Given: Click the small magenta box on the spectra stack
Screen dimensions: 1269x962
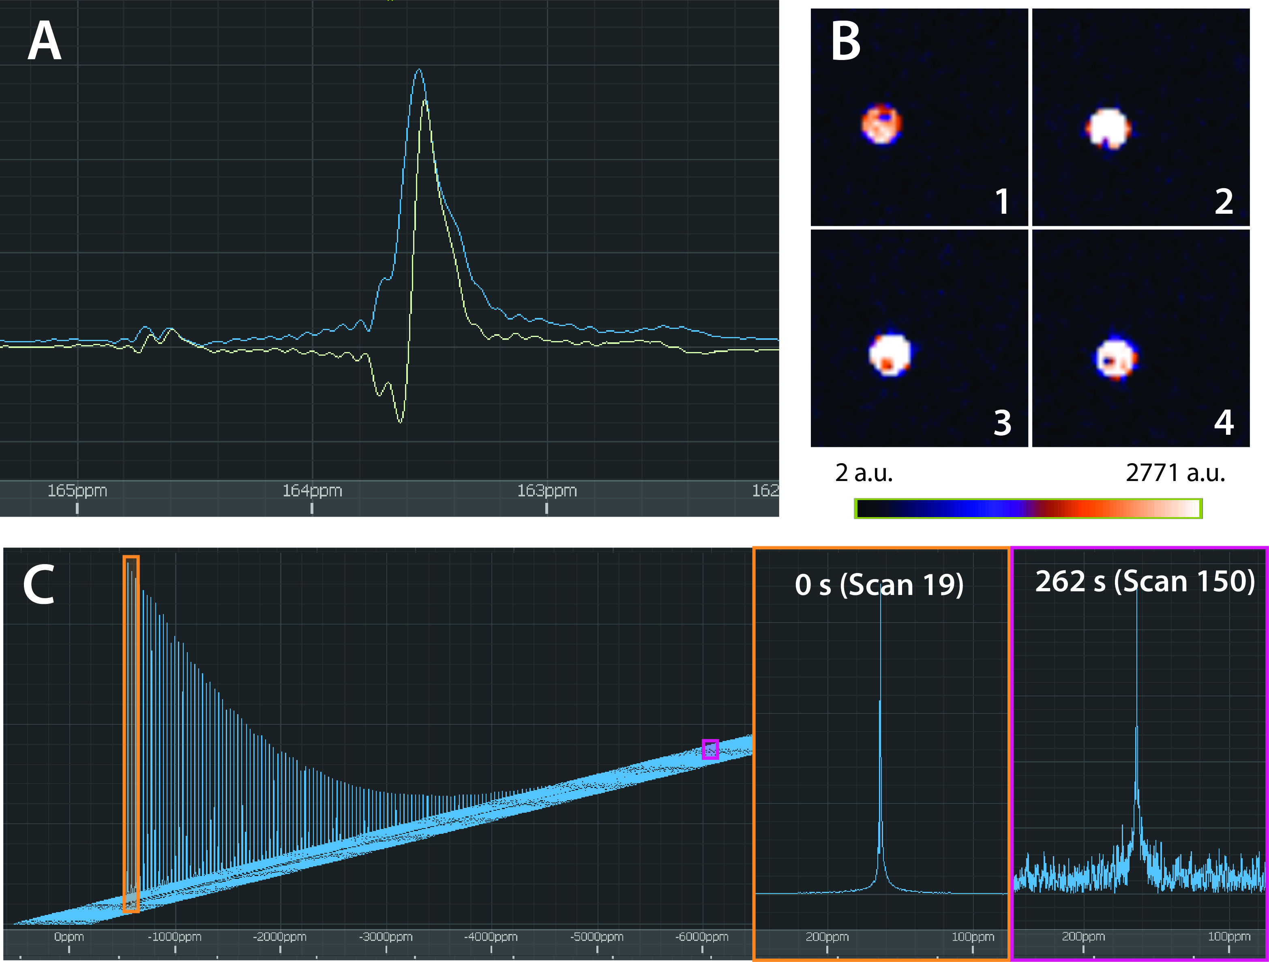Looking at the screenshot, I should click(710, 749).
